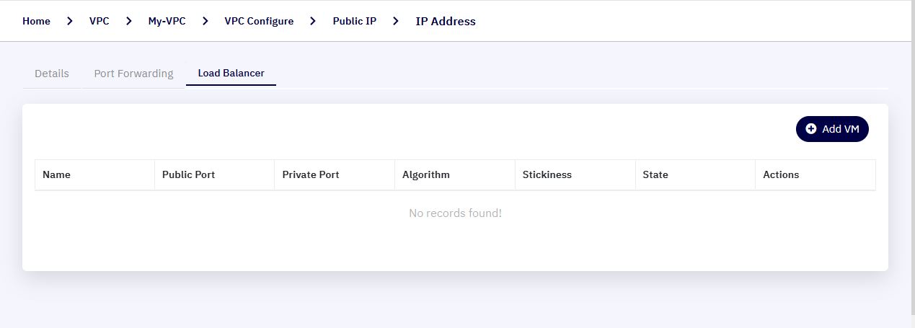Click the chevron arrow after My-VPC breadcrumb
Screen dimensions: 915x328
point(205,21)
